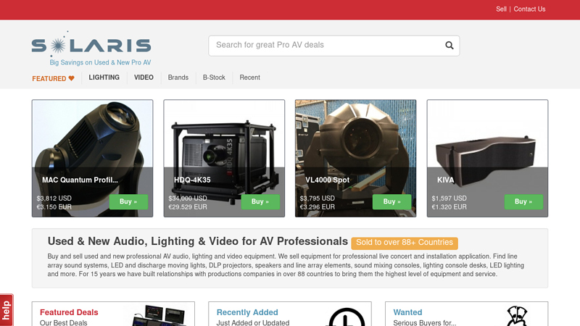580x326 pixels.
Task: Click the MAC Quantum Profil... title
Action: (80, 180)
